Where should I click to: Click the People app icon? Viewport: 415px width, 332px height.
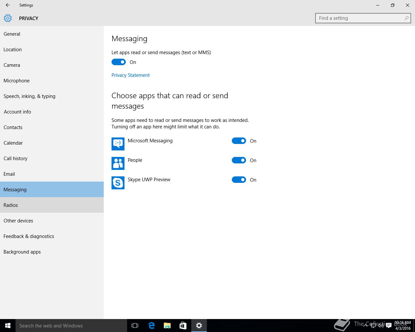[x=118, y=163]
